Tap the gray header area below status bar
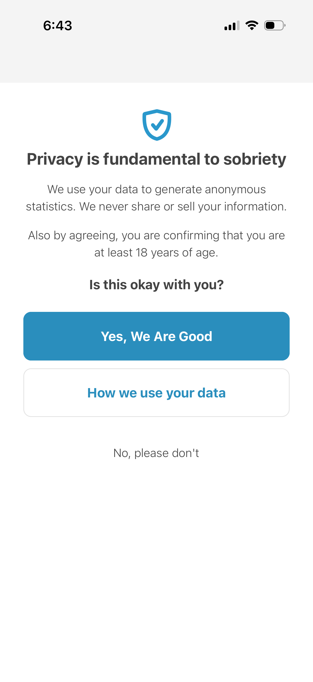313x682 pixels. (156, 61)
